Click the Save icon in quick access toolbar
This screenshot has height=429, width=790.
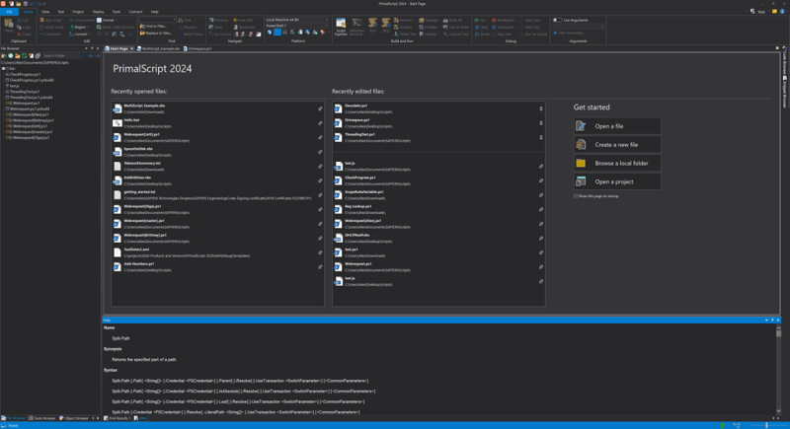point(26,4)
